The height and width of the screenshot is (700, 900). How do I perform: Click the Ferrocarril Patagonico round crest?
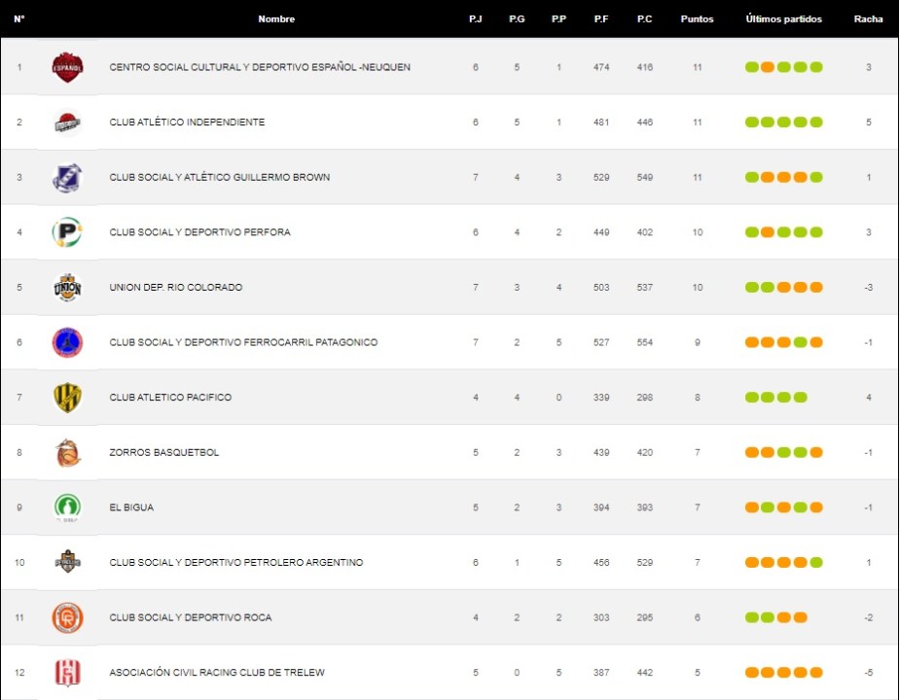[x=67, y=342]
